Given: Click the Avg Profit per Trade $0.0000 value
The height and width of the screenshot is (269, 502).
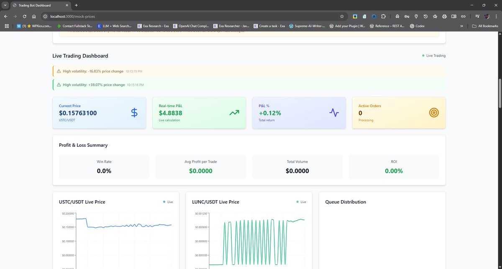Looking at the screenshot, I should (201, 171).
